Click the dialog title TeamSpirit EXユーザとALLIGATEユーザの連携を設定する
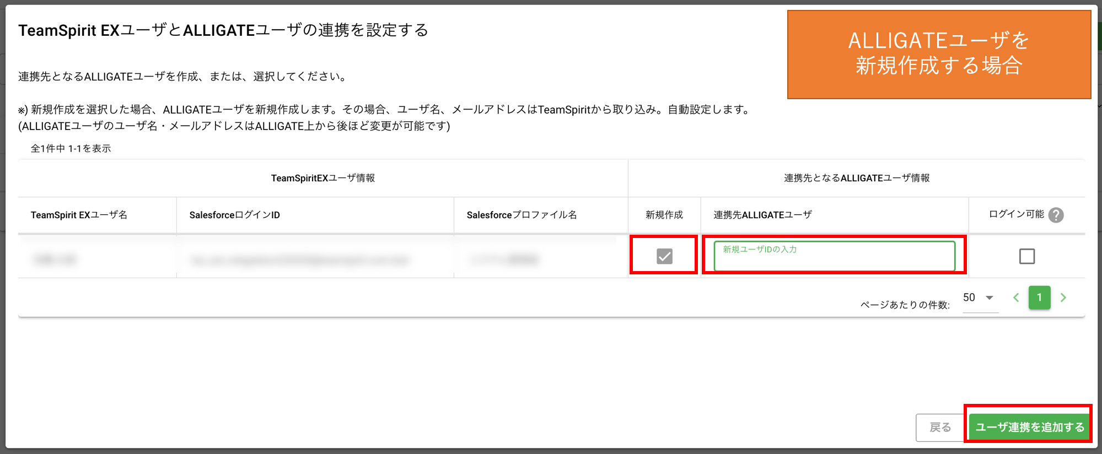Screen dimensions: 1102x454 pos(223,30)
